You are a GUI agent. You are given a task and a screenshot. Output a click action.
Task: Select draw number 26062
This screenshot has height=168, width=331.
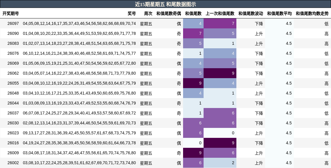pos(13,73)
